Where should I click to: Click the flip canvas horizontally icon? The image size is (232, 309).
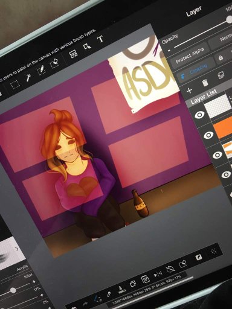(158, 274)
